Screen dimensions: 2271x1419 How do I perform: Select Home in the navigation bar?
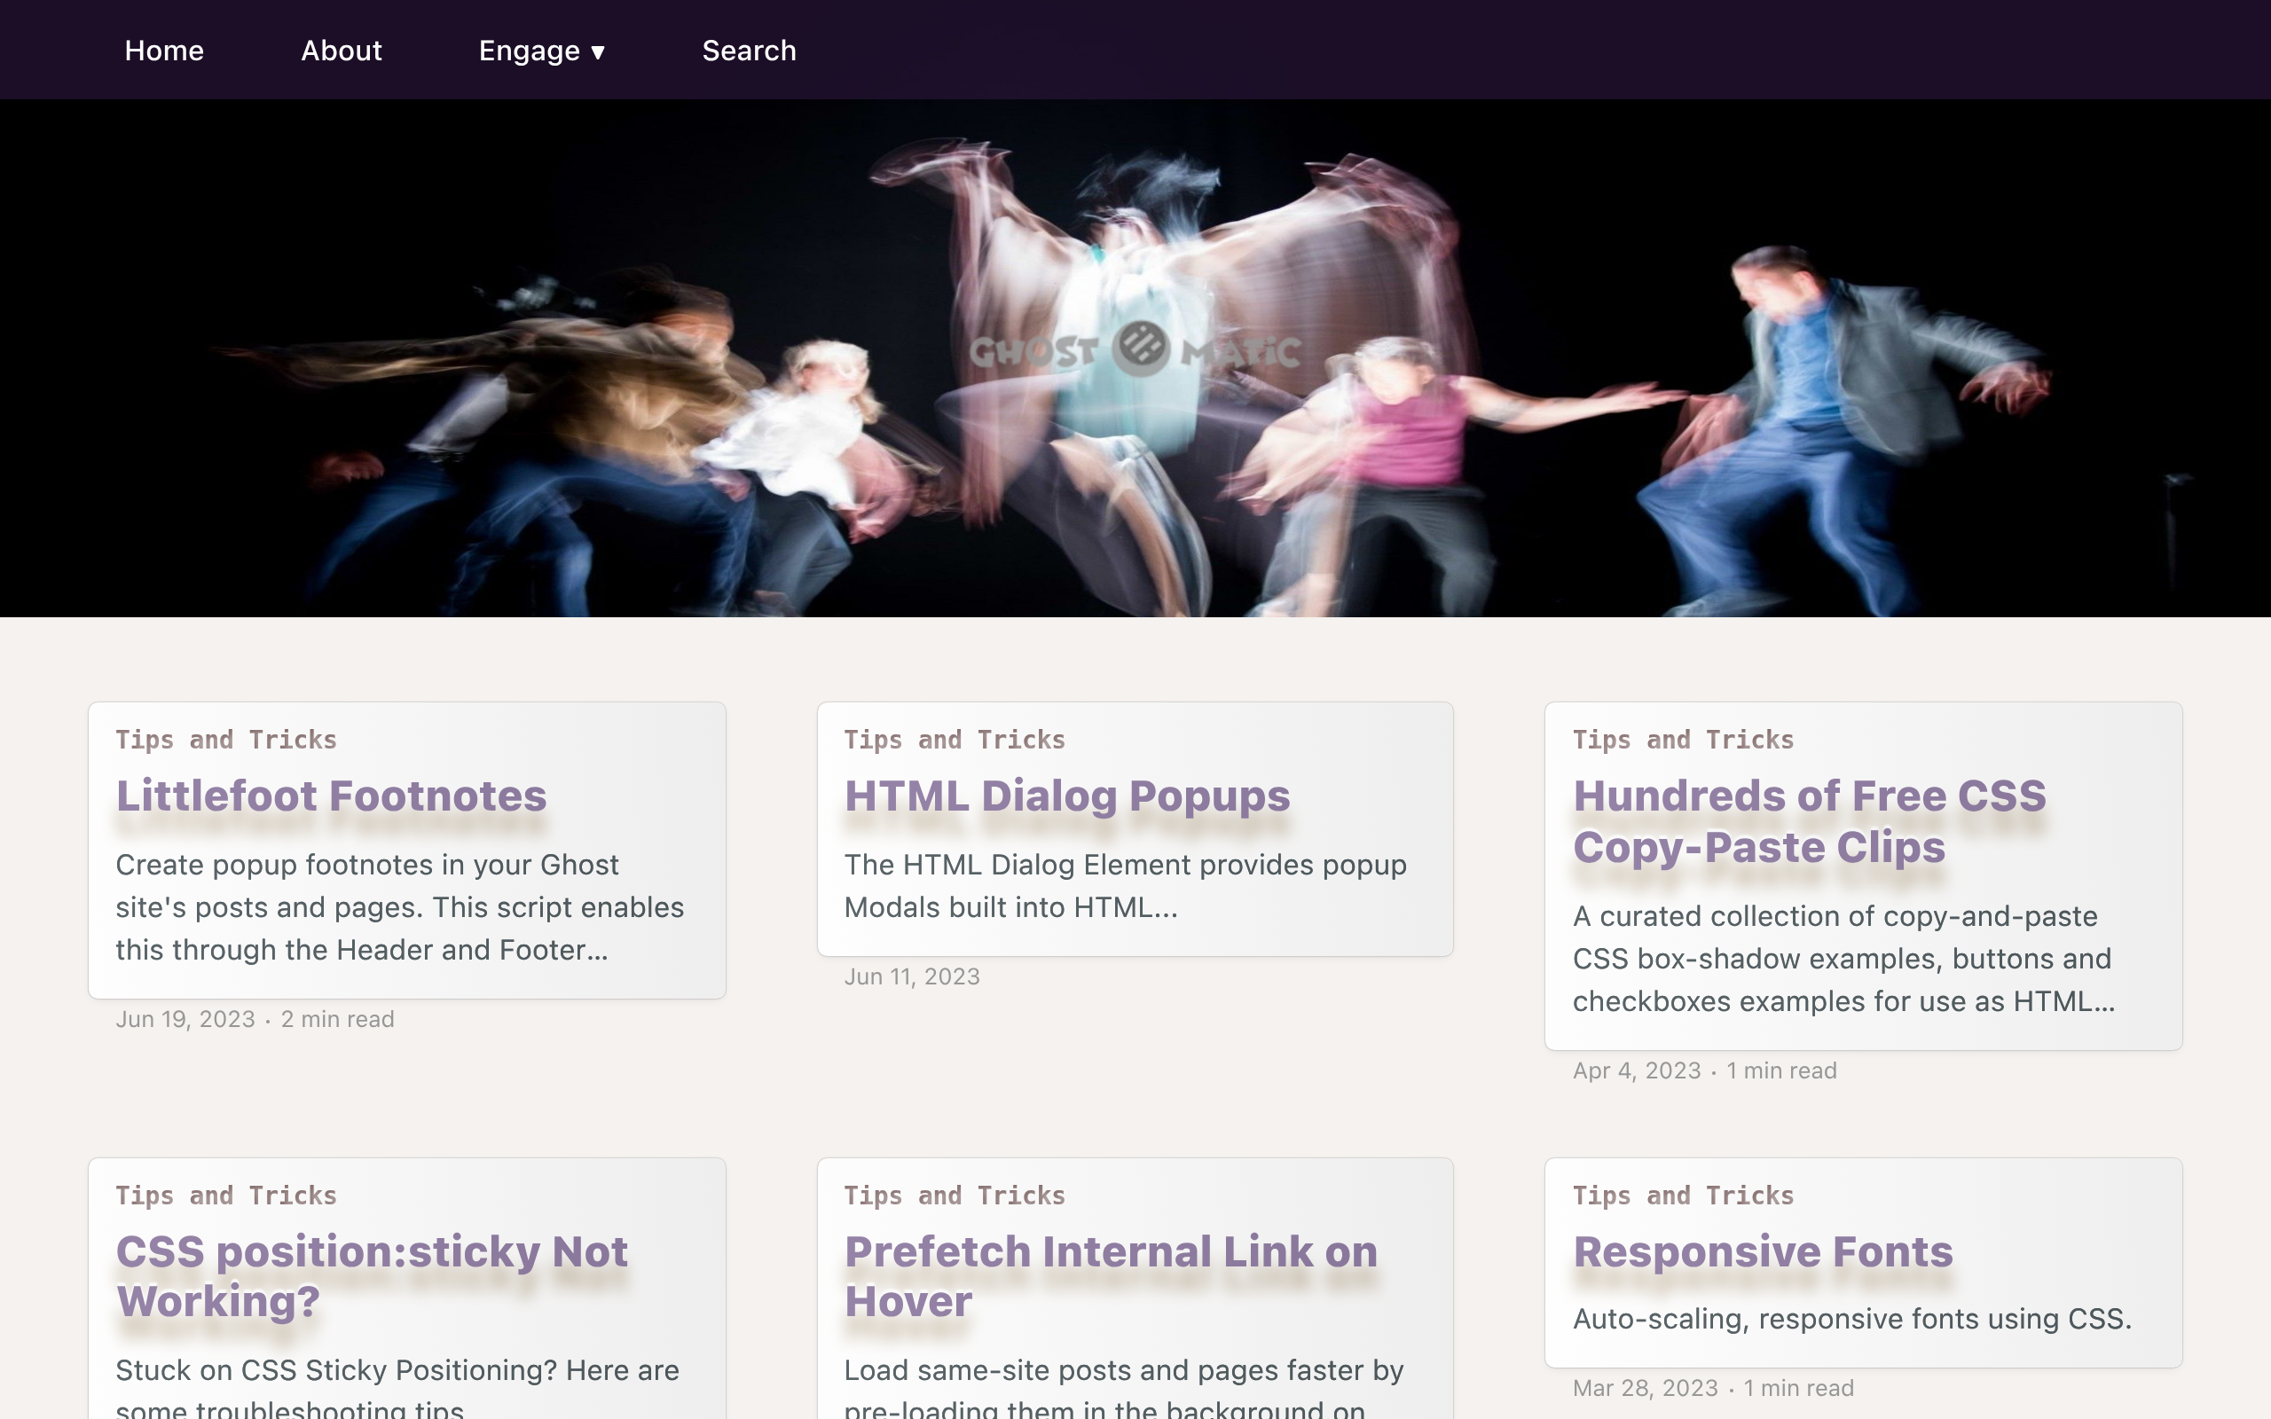click(x=163, y=51)
